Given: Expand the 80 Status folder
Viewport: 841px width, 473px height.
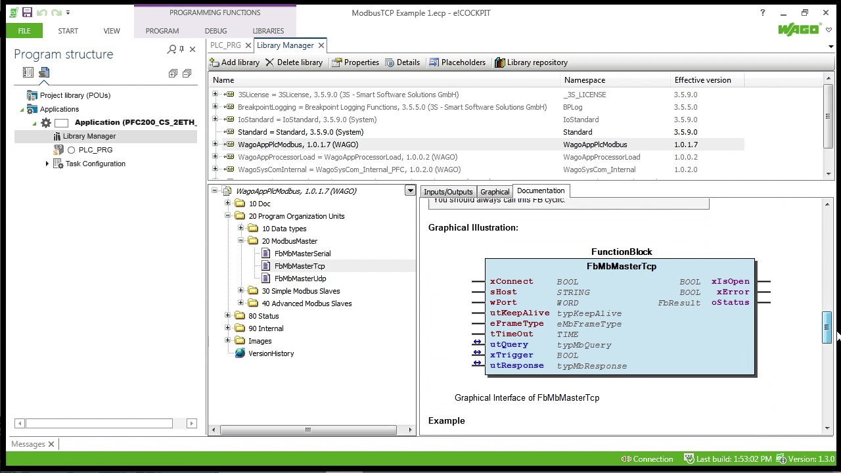Looking at the screenshot, I should 228,316.
